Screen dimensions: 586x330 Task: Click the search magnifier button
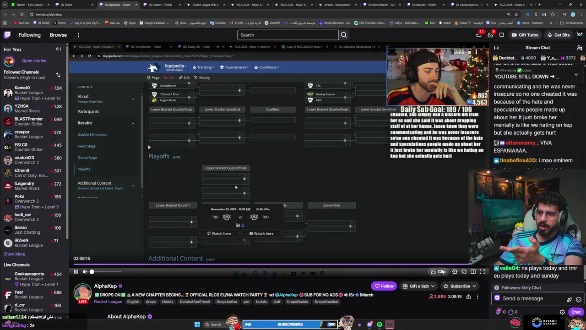[344, 35]
